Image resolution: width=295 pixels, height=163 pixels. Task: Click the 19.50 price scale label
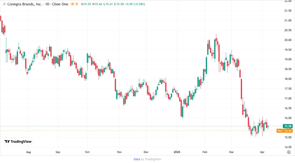click(288, 50)
